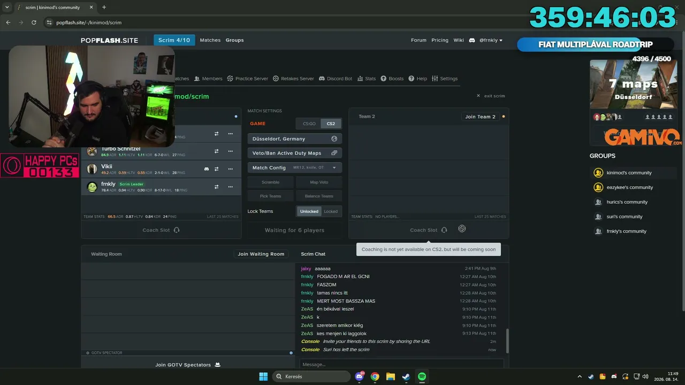Click the Scrim 4/10 button
This screenshot has height=385, width=685.
tap(174, 40)
